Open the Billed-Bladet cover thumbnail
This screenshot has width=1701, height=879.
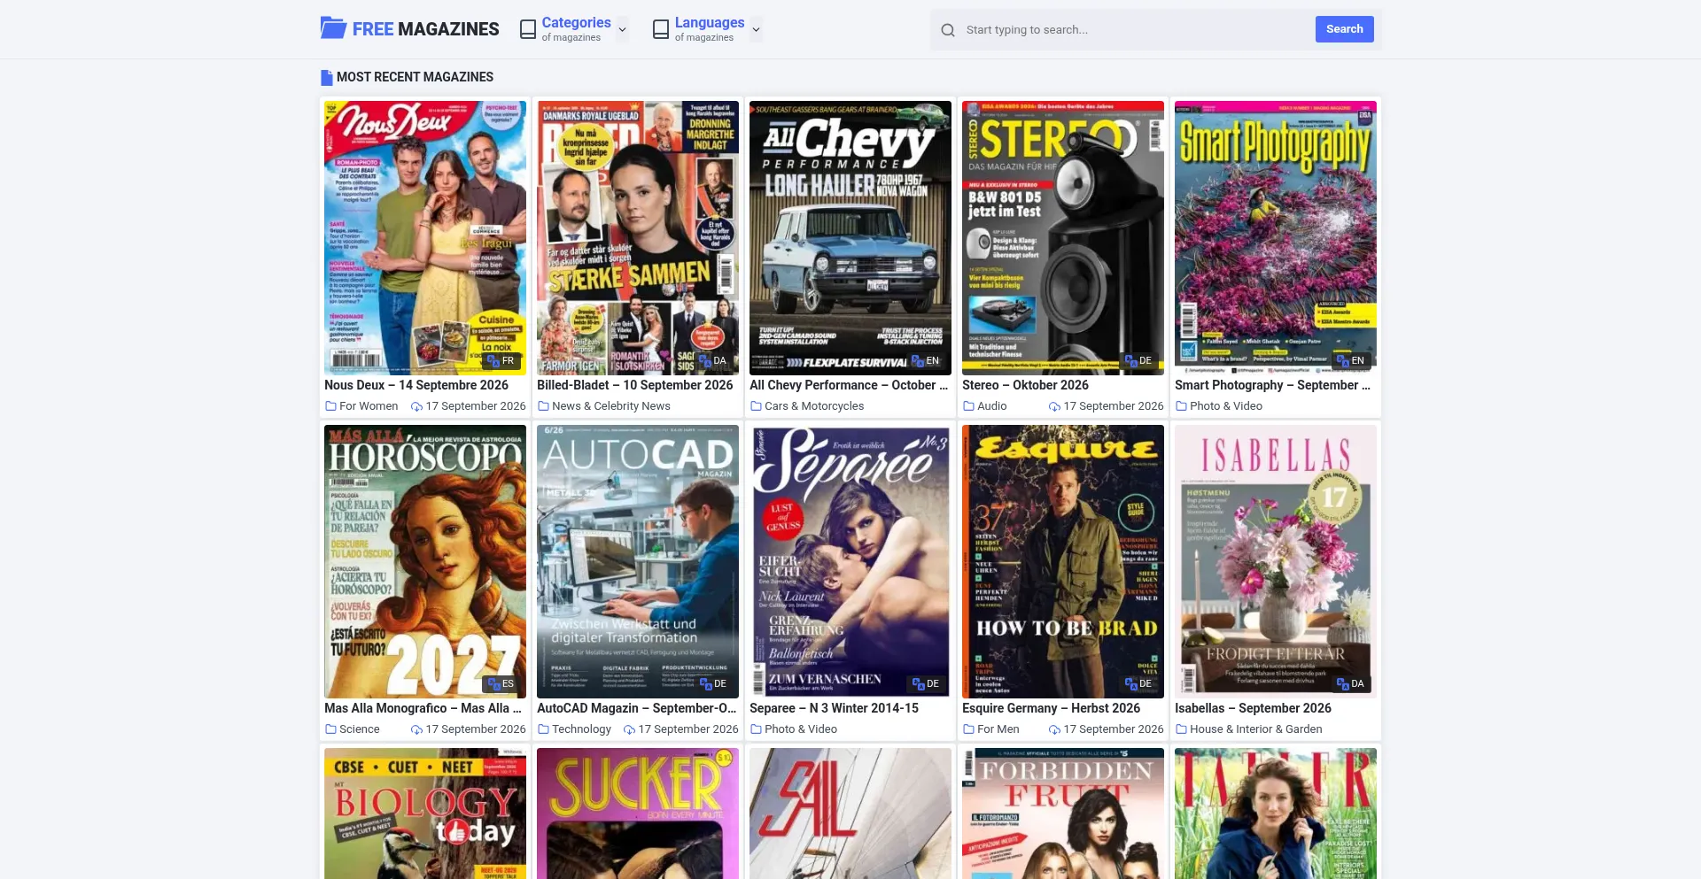(638, 238)
